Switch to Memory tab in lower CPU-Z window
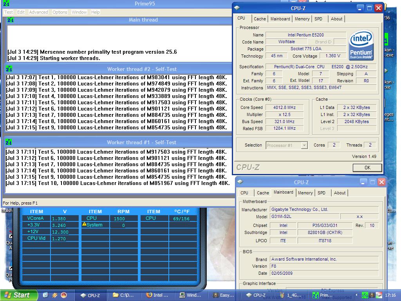 tap(305, 193)
